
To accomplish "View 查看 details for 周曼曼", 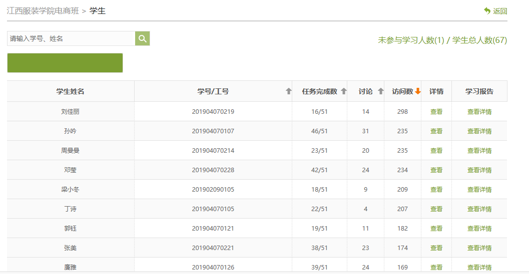I will pos(436,151).
